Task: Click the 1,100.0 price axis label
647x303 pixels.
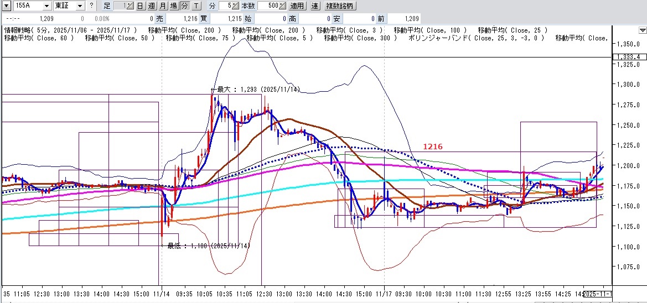Action: pos(629,247)
